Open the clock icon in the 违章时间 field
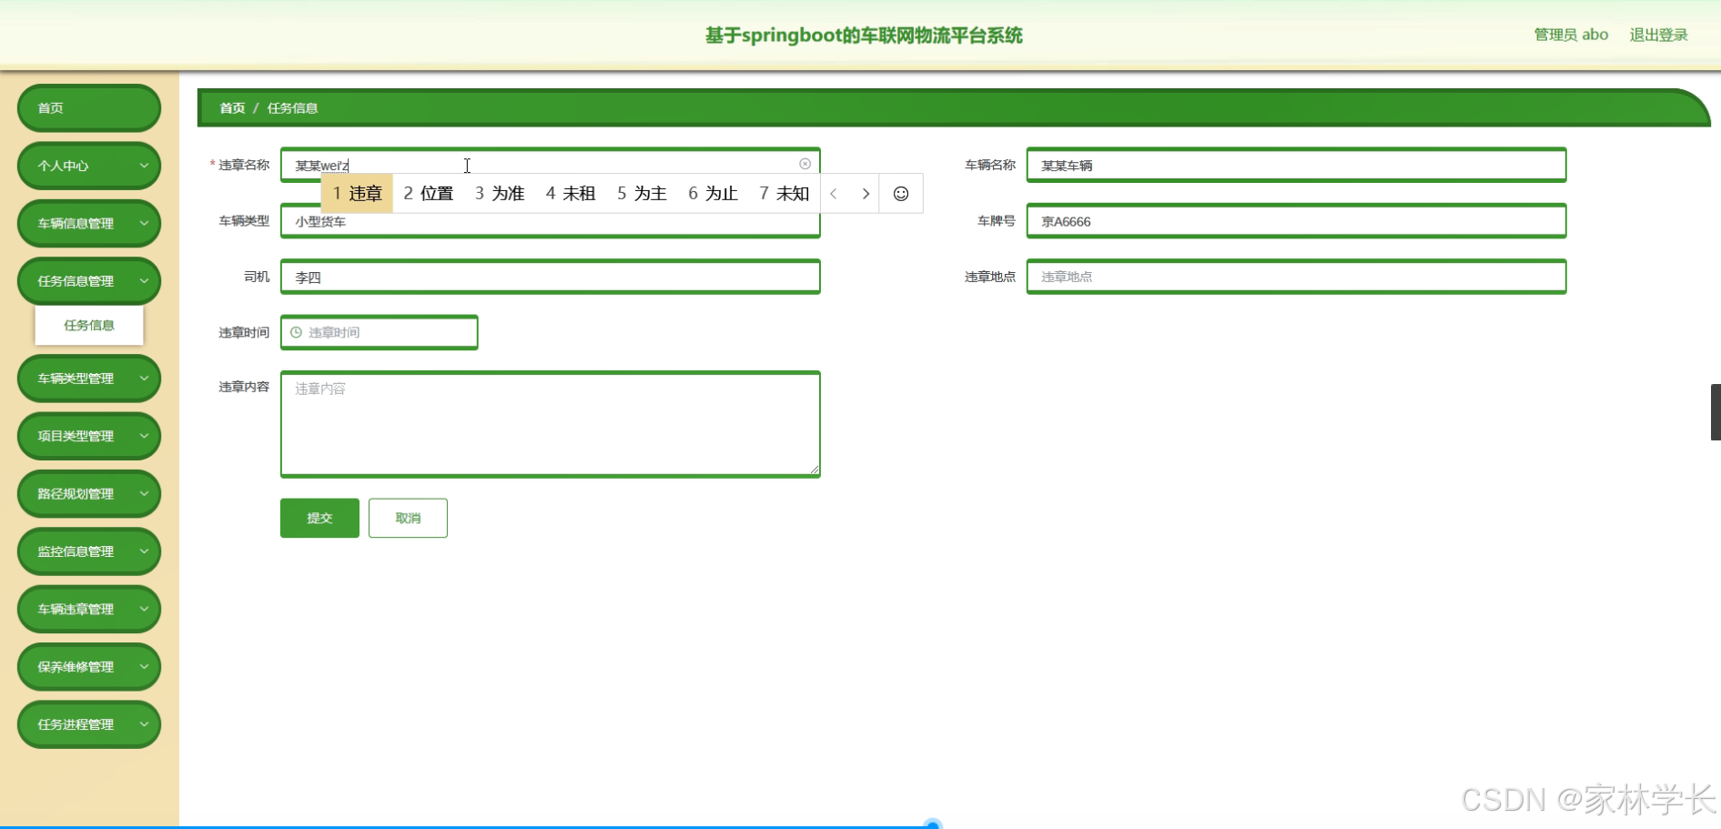Viewport: 1721px width, 829px height. click(295, 332)
